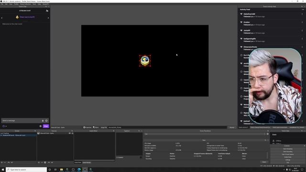Go to the previous chat leaderboard banner

[2, 18]
